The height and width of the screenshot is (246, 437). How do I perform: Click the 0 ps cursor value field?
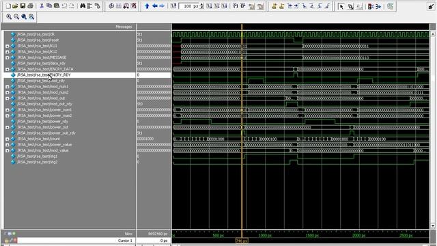(153, 241)
